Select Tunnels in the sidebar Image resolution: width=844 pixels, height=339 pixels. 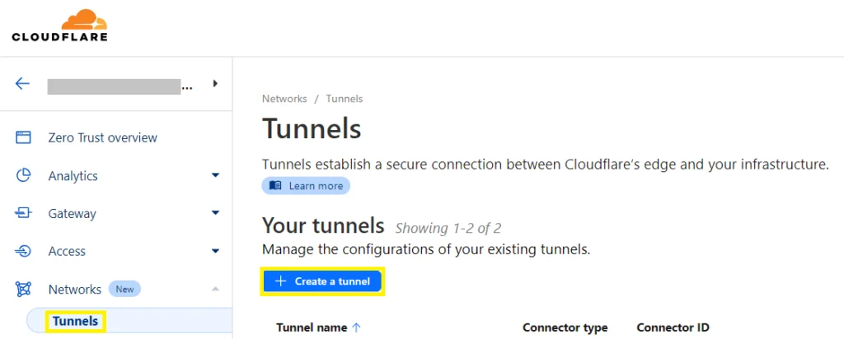[75, 321]
